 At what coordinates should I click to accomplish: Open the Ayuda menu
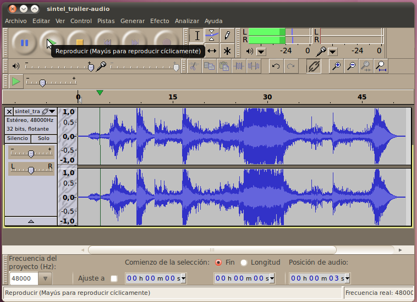(213, 21)
